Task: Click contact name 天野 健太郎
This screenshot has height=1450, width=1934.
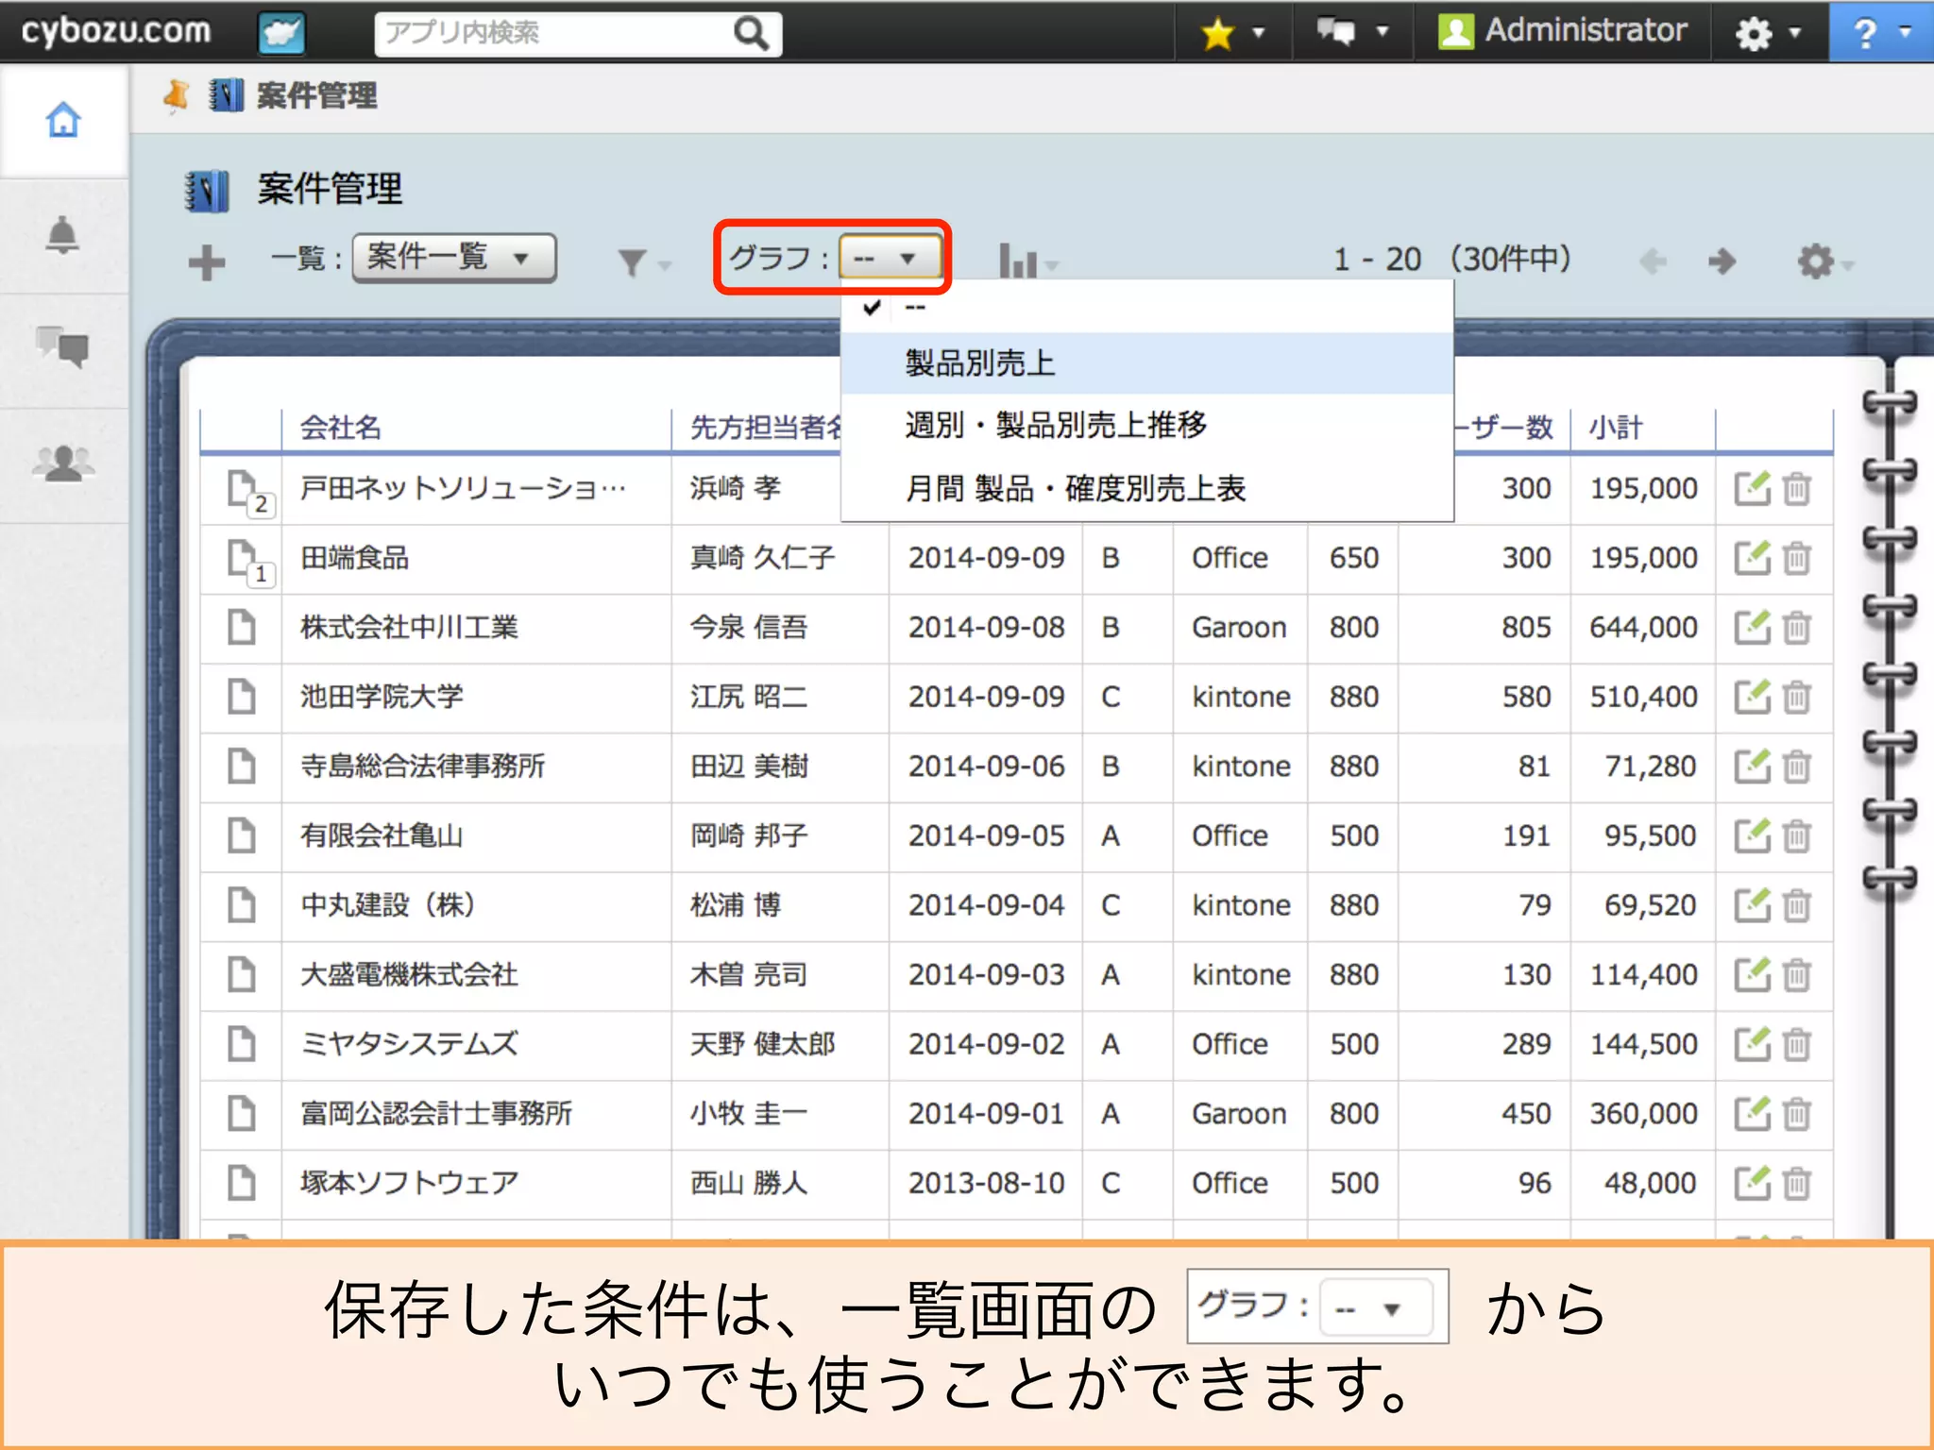Action: click(762, 1044)
